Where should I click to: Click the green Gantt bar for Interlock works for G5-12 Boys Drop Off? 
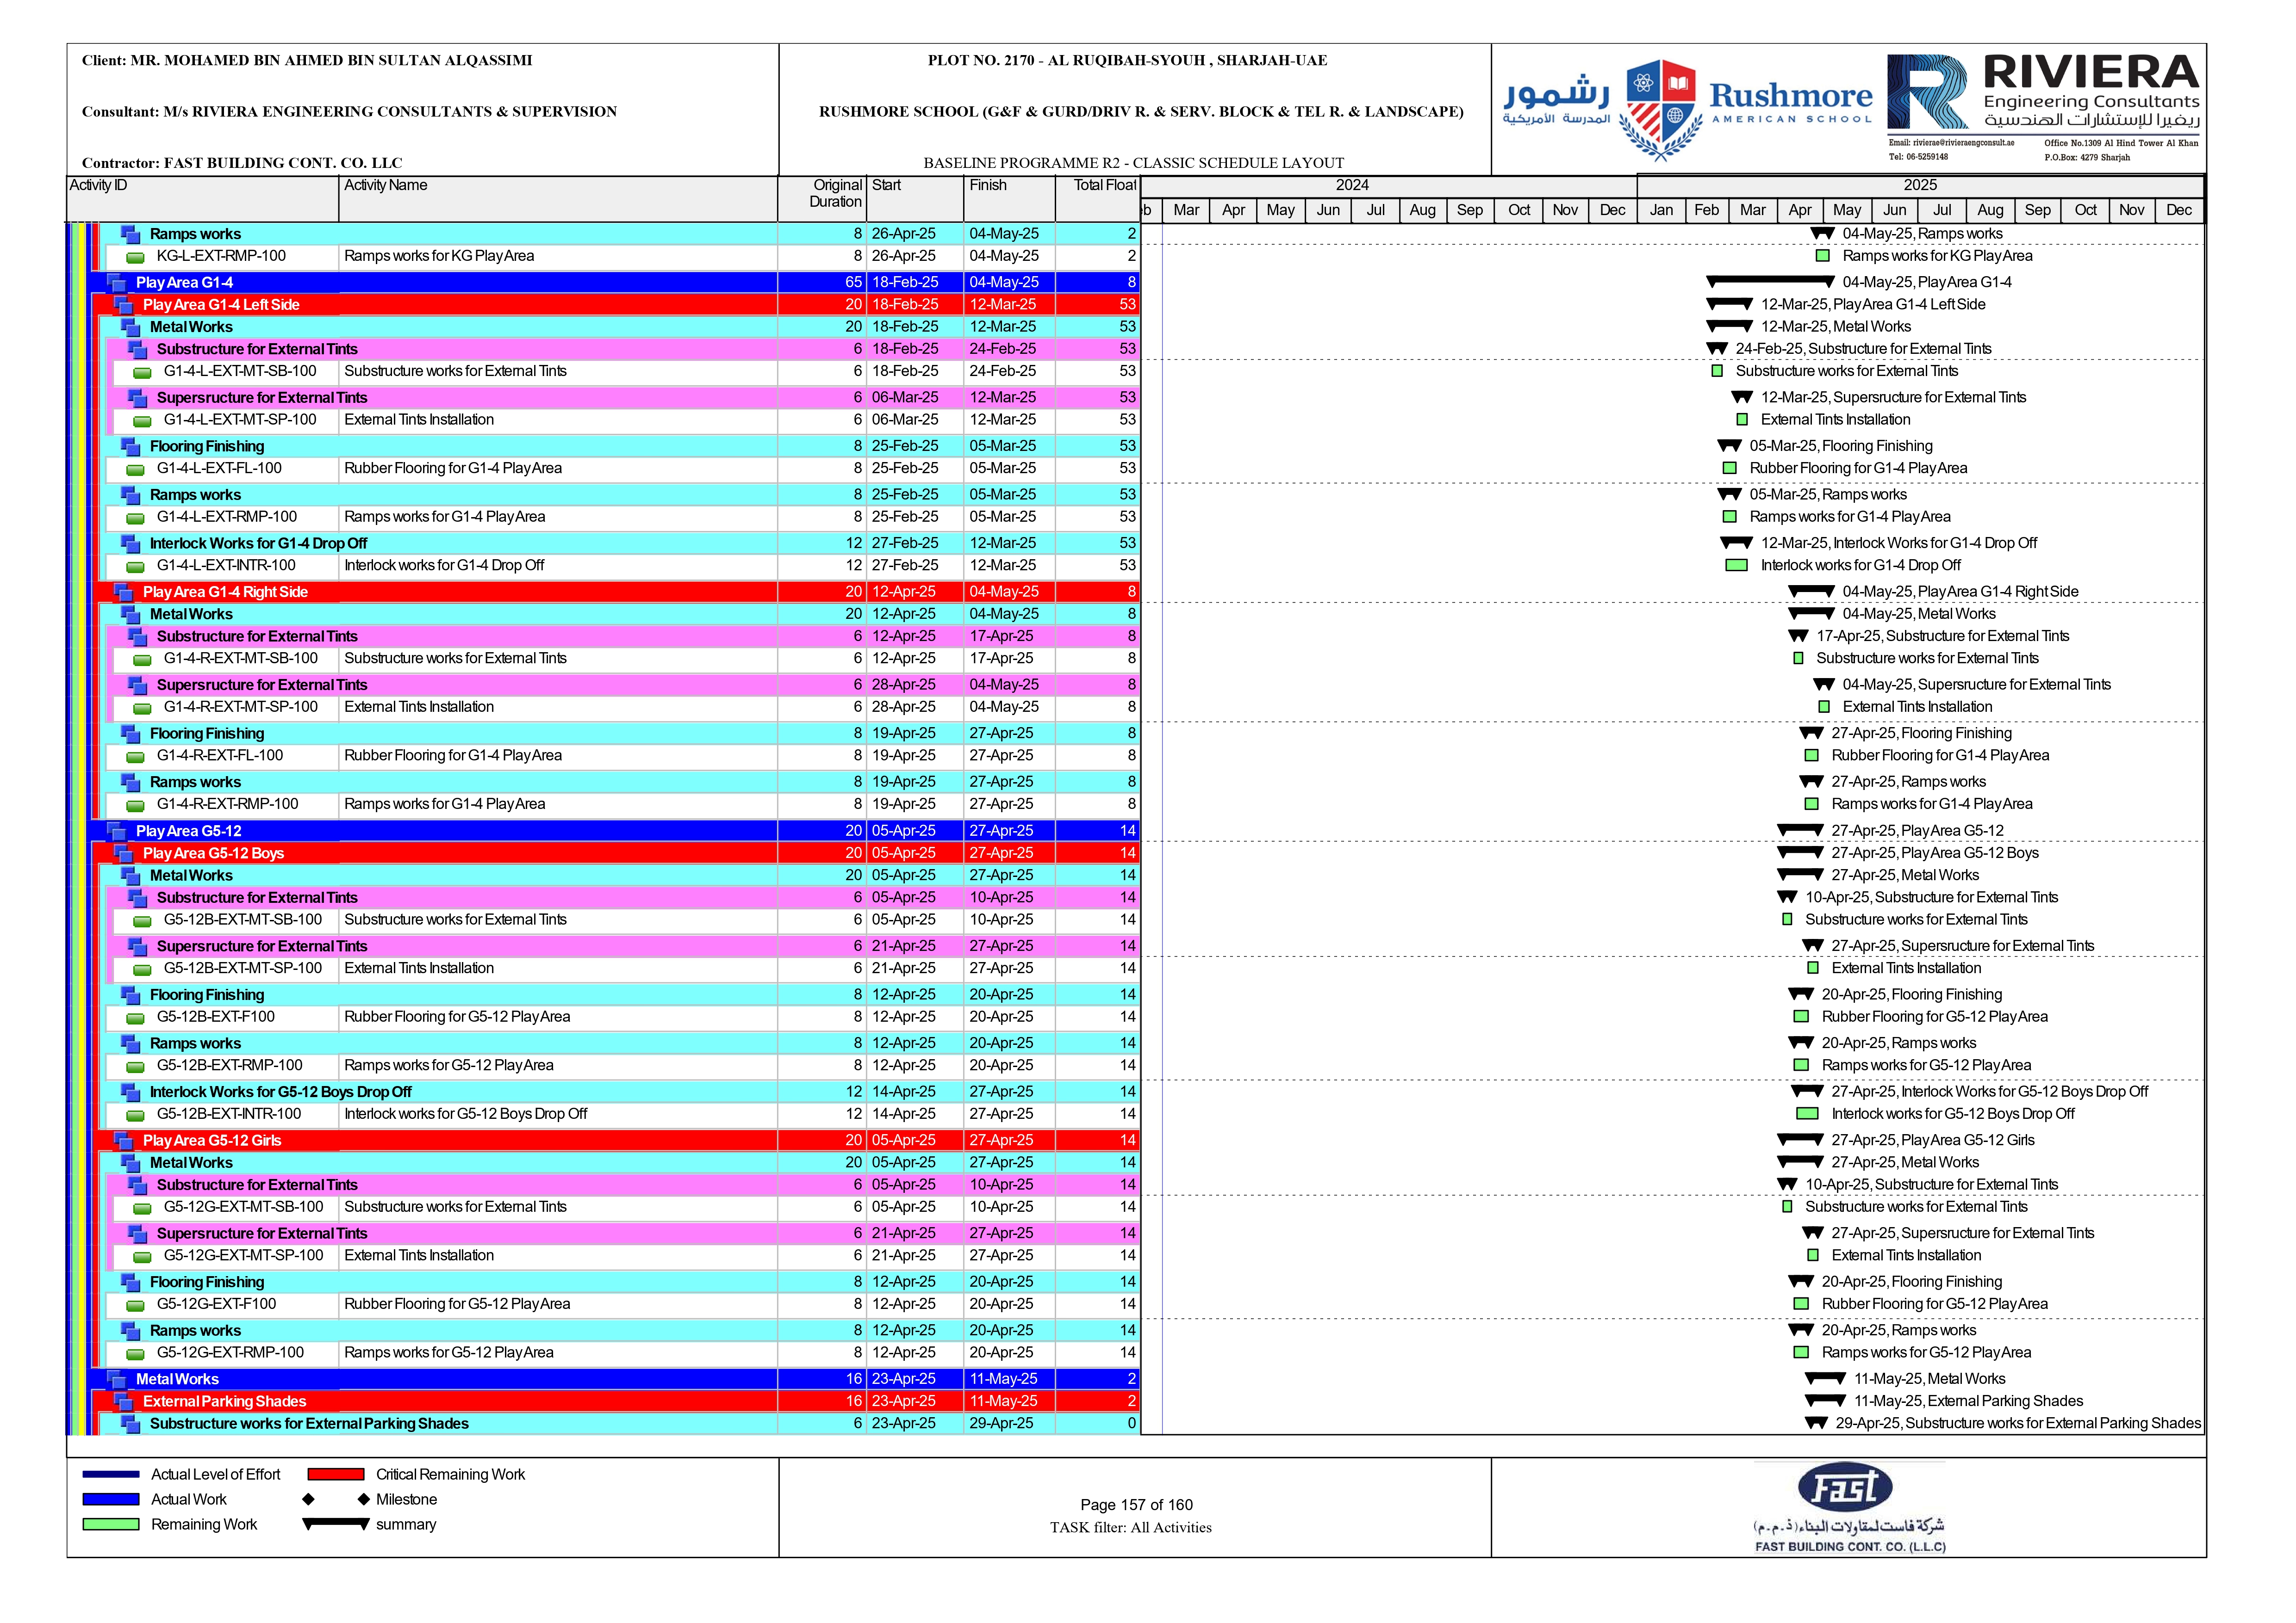click(1807, 1114)
